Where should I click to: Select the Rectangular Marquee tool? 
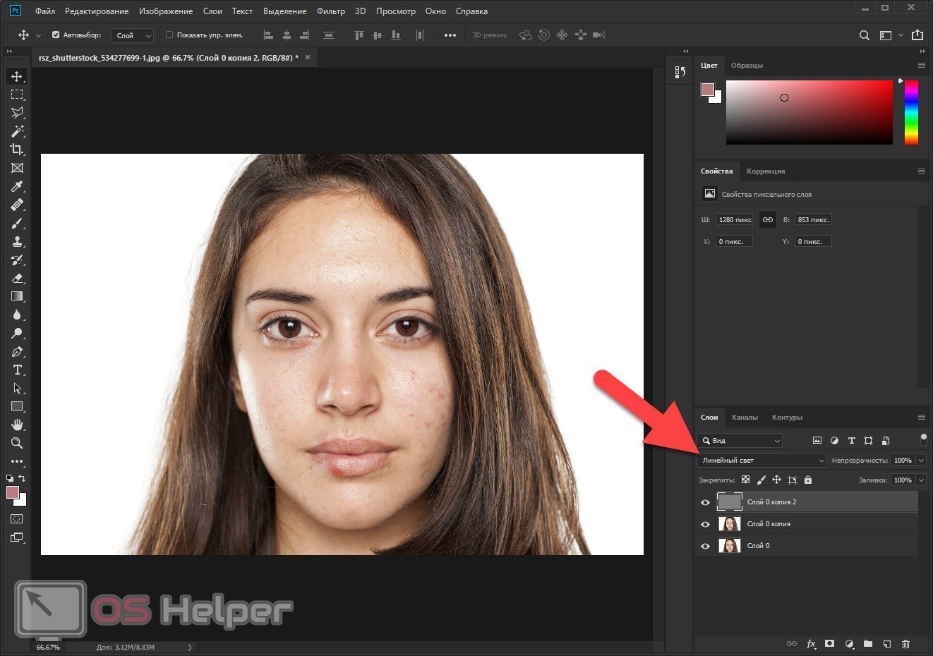pyautogui.click(x=17, y=95)
